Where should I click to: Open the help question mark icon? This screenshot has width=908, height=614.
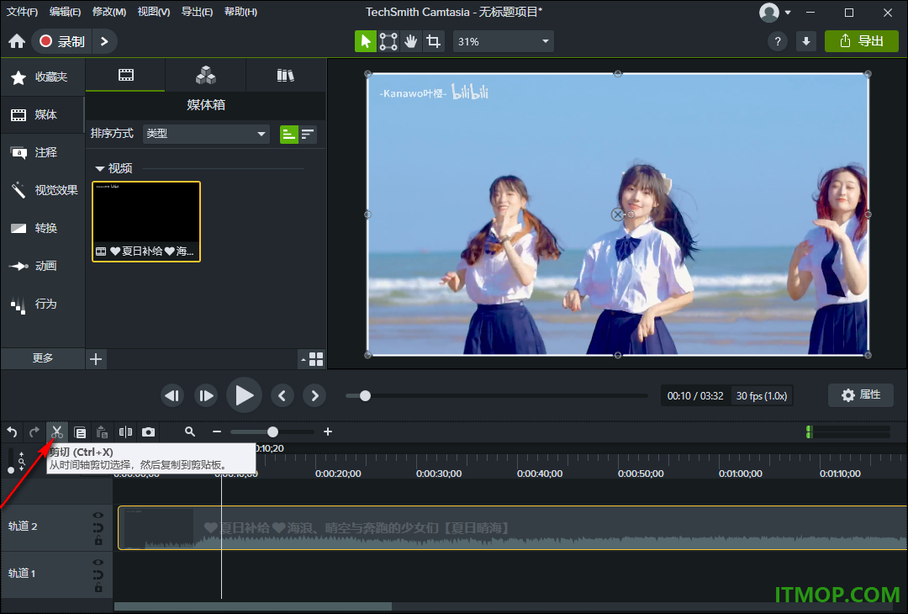click(x=778, y=41)
